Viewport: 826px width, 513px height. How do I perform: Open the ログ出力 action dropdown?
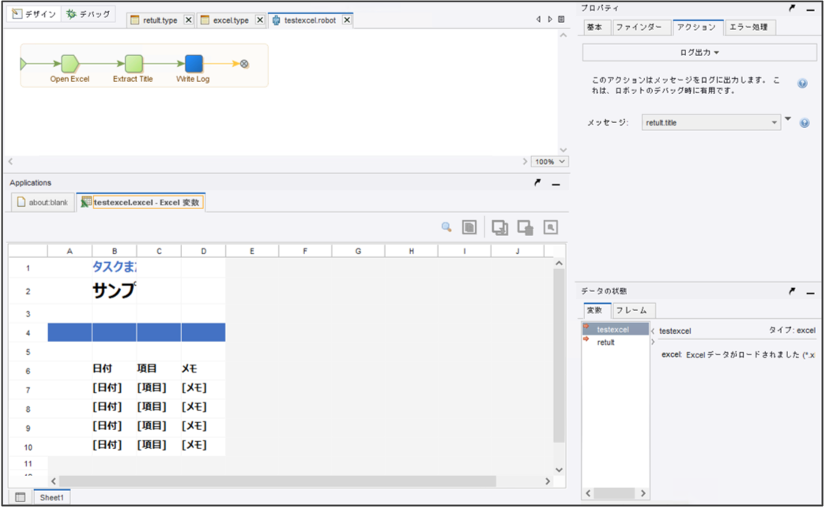[700, 53]
